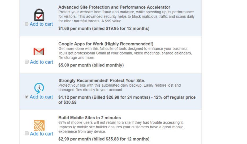Click the $1.66 per month price text
The image size is (247, 144).
pos(104,28)
